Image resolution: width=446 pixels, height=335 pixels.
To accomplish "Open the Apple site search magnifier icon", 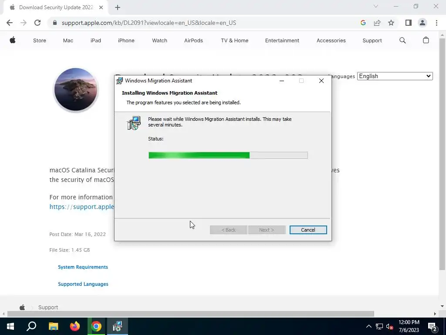I will pos(402,41).
